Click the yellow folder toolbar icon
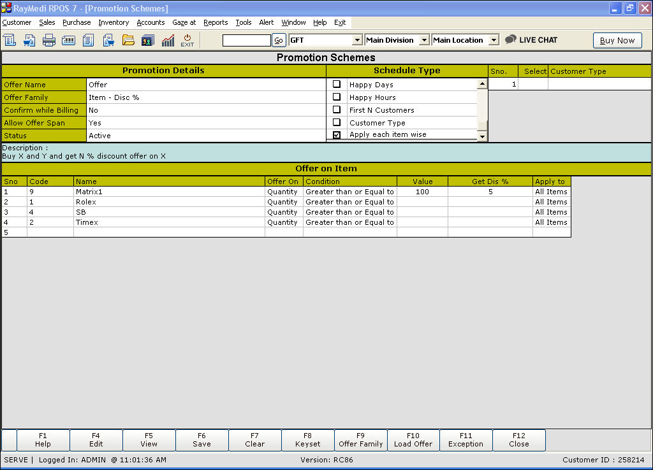The height and width of the screenshot is (470, 653). [x=128, y=40]
